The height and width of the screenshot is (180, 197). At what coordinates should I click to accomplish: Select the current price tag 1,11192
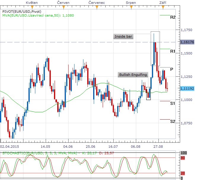point(187,88)
